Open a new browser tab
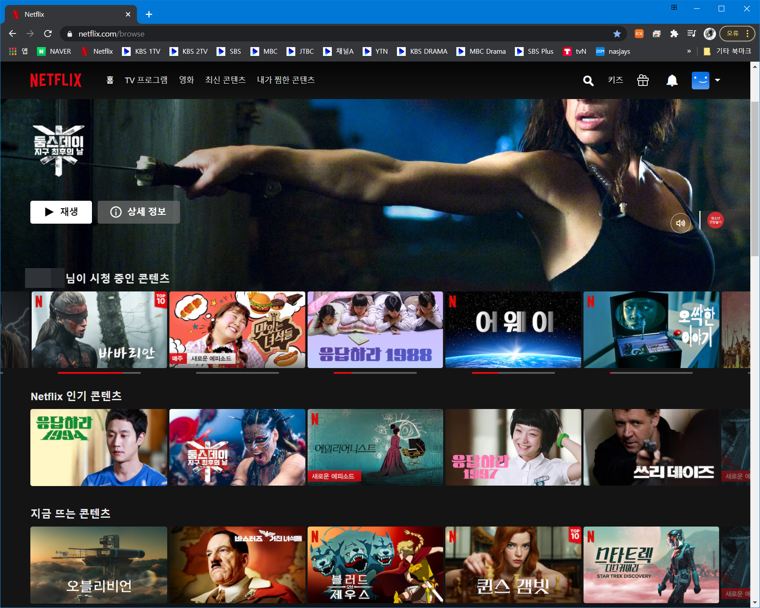The image size is (760, 608). coord(149,15)
